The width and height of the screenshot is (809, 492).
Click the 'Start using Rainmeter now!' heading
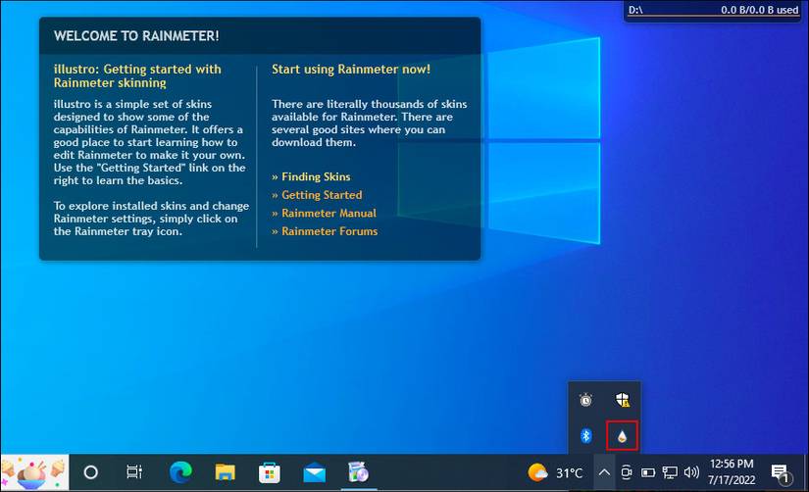point(351,70)
